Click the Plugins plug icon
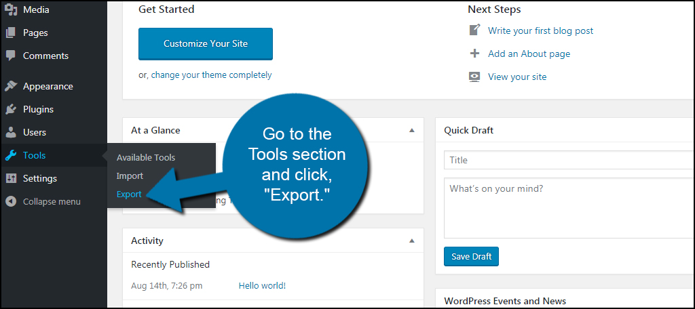Screen dimensions: 695x309 coord(11,109)
